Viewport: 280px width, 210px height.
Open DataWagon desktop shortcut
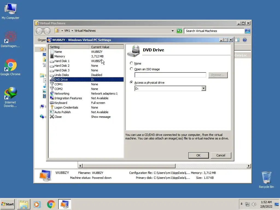click(x=10, y=39)
